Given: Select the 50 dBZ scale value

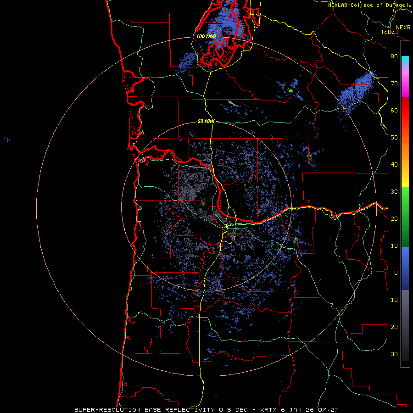Looking at the screenshot, I should pos(394,138).
